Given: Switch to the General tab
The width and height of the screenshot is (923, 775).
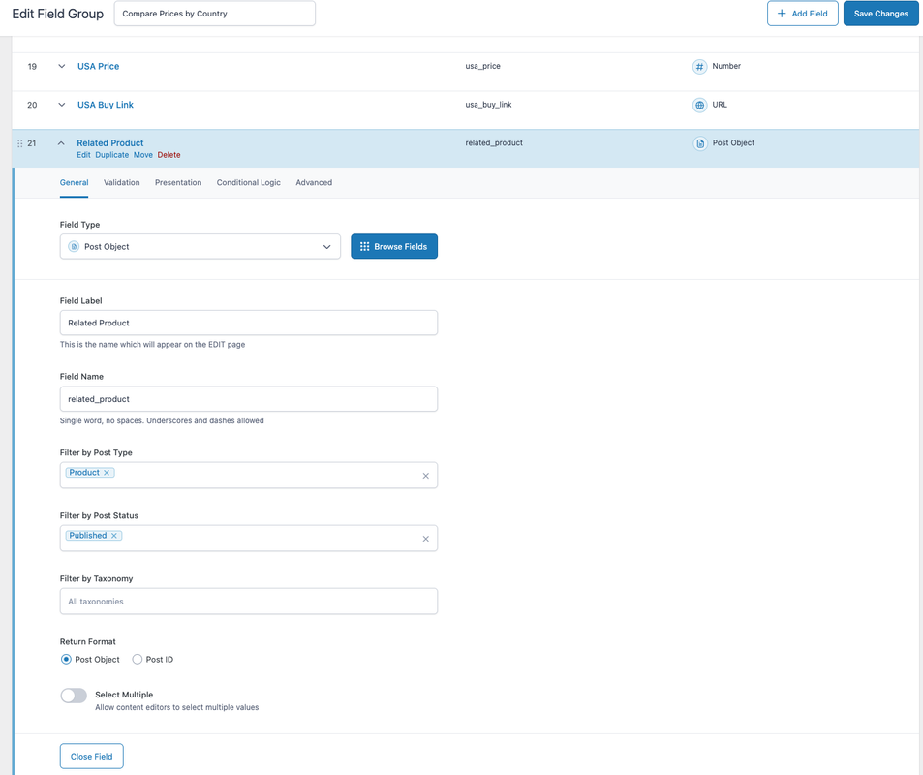Looking at the screenshot, I should (x=75, y=182).
